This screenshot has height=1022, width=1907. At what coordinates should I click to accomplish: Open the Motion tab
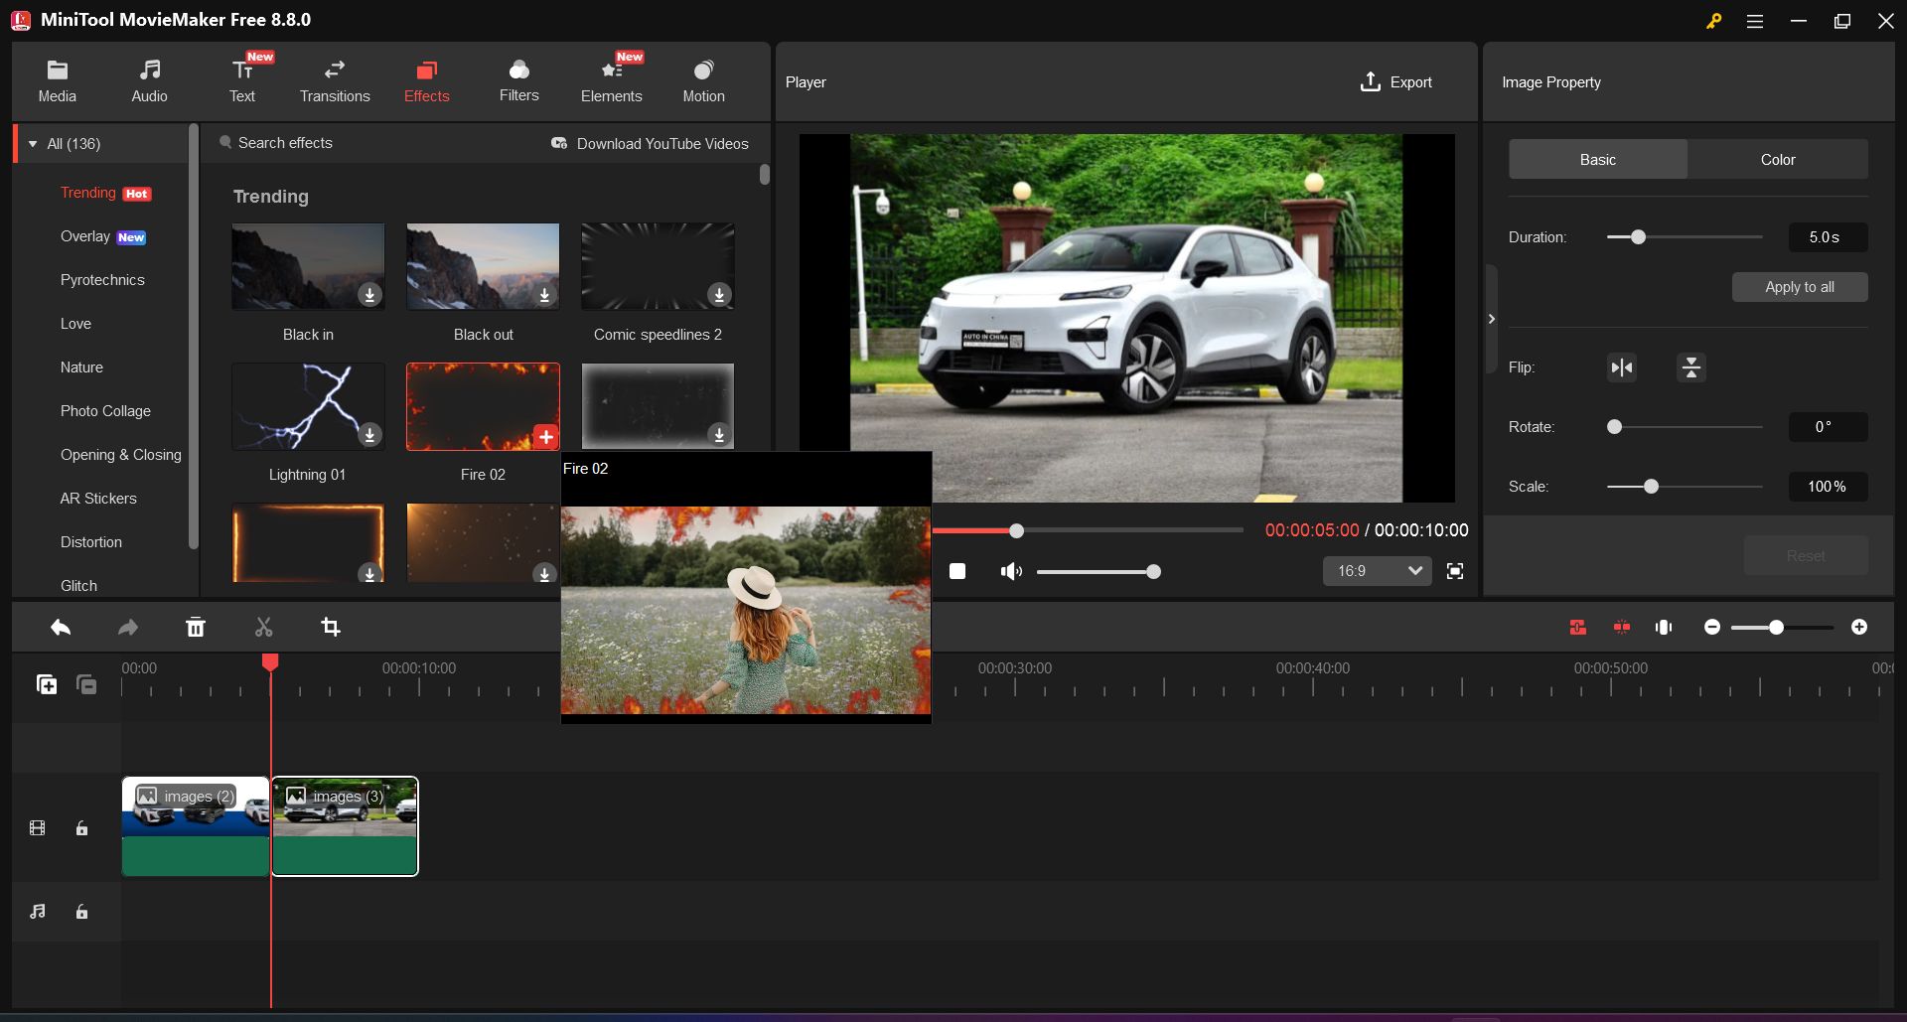[x=704, y=81]
